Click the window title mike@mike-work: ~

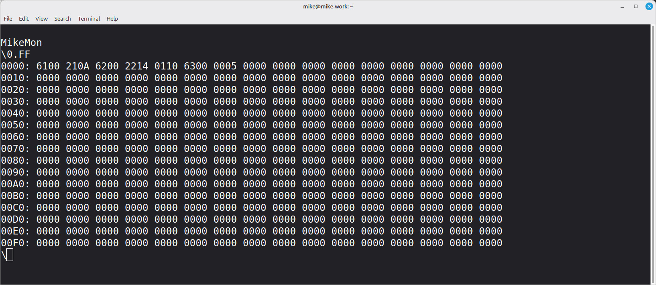328,6
